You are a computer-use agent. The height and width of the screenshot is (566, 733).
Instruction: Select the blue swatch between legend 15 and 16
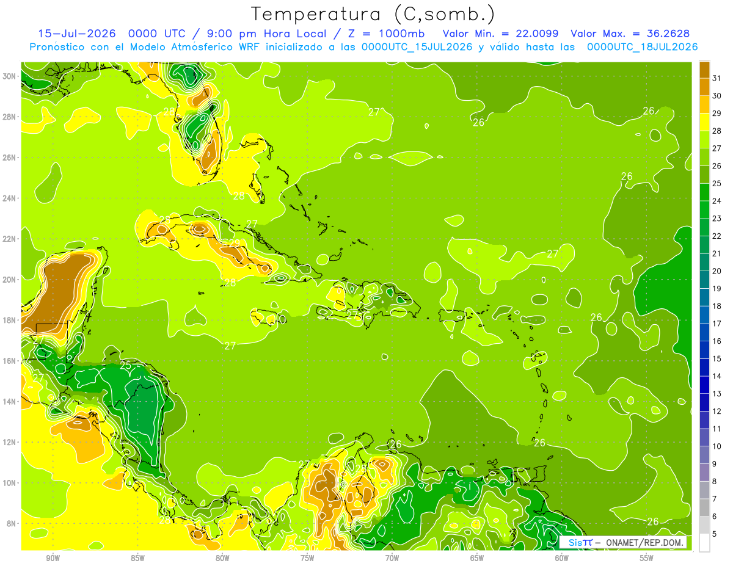point(704,350)
